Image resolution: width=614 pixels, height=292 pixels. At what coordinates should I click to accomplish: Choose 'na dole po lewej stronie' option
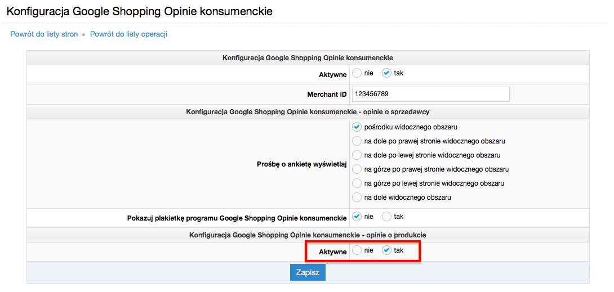click(357, 155)
